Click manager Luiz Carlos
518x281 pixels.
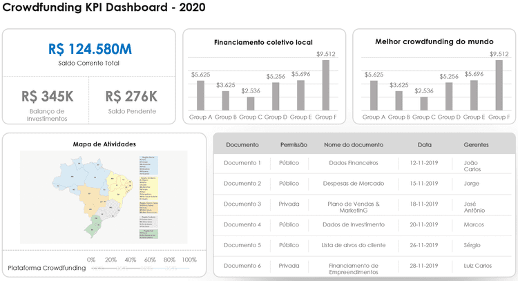478,266
